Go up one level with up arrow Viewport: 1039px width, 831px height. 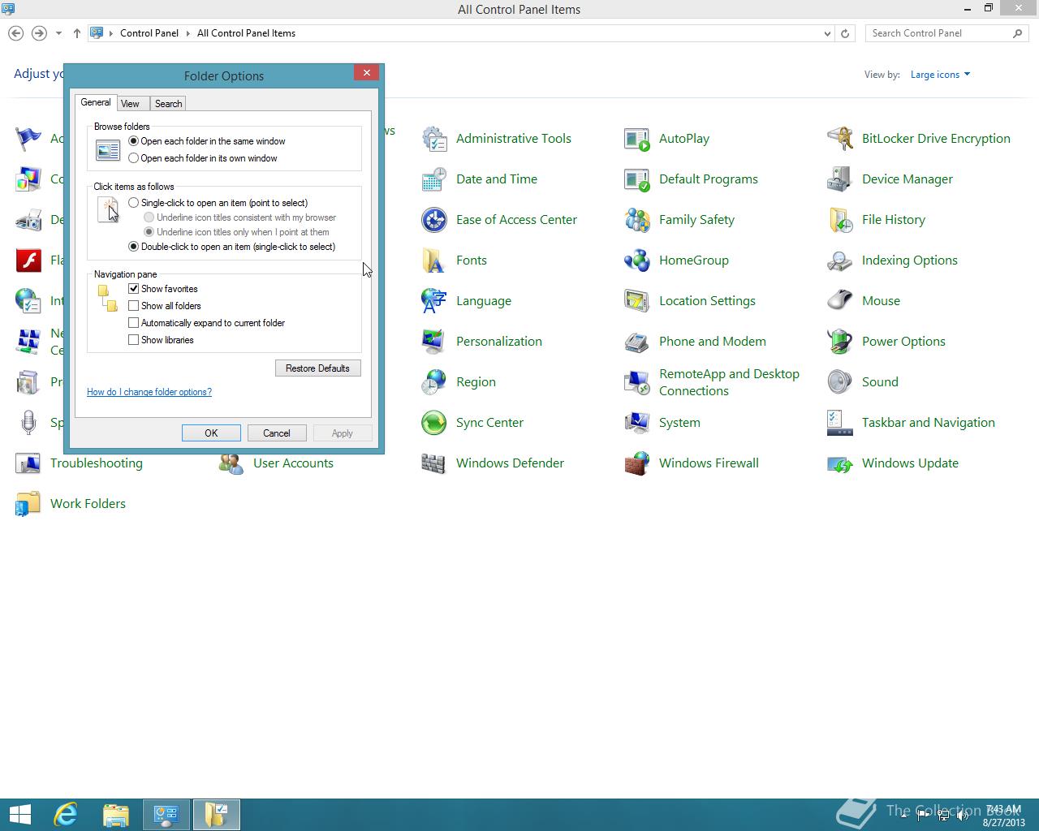(77, 33)
